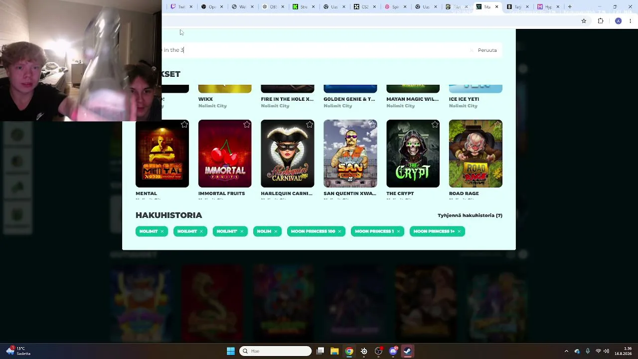Open the weather widget showing 15°C
Image resolution: width=638 pixels, height=359 pixels.
click(18, 351)
